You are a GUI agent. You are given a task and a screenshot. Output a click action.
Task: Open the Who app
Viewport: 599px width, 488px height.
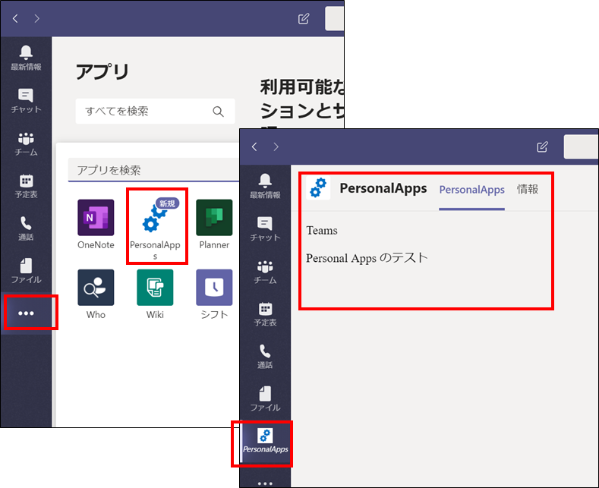96,294
